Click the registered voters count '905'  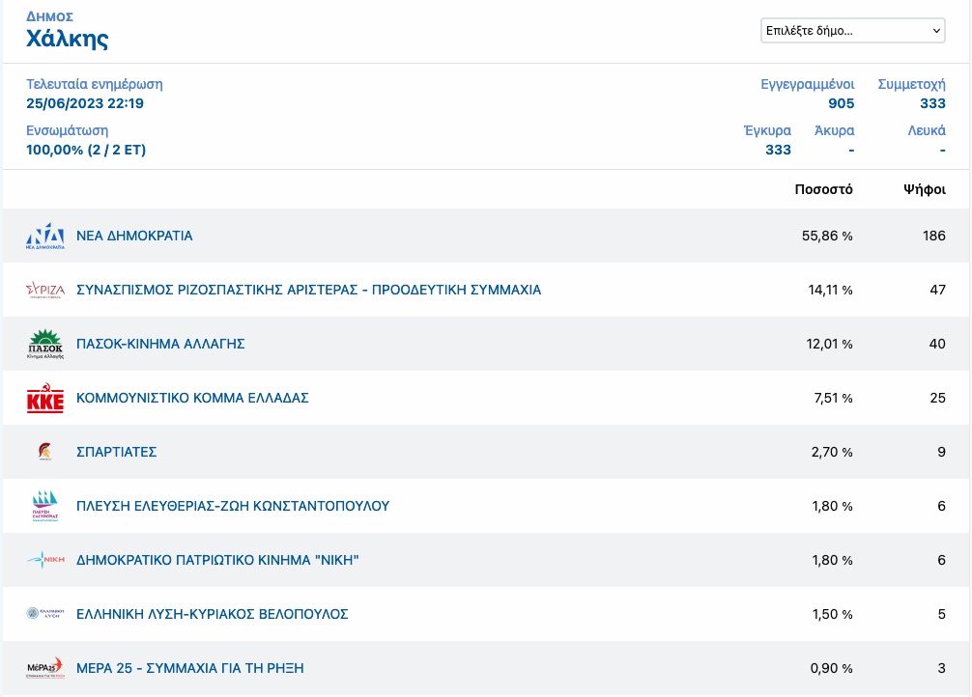(842, 103)
